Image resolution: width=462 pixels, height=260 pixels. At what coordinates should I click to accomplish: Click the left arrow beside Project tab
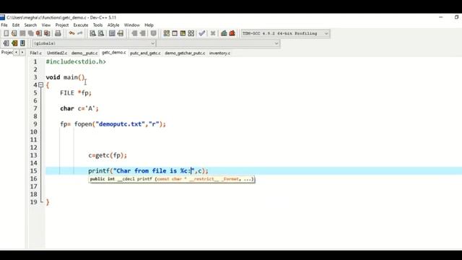pos(16,52)
